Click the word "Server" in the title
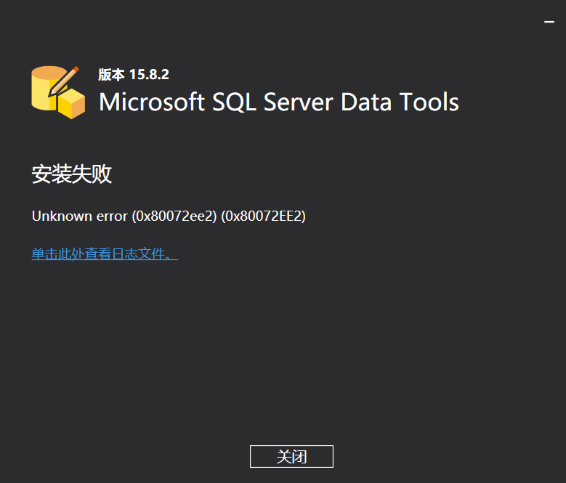Viewport: 566px width, 483px height. click(x=298, y=102)
